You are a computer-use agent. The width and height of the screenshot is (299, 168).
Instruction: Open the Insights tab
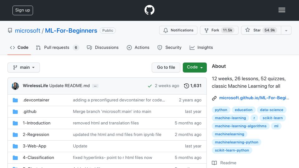point(201,47)
